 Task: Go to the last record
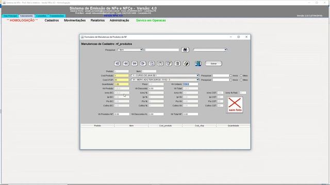143,64
